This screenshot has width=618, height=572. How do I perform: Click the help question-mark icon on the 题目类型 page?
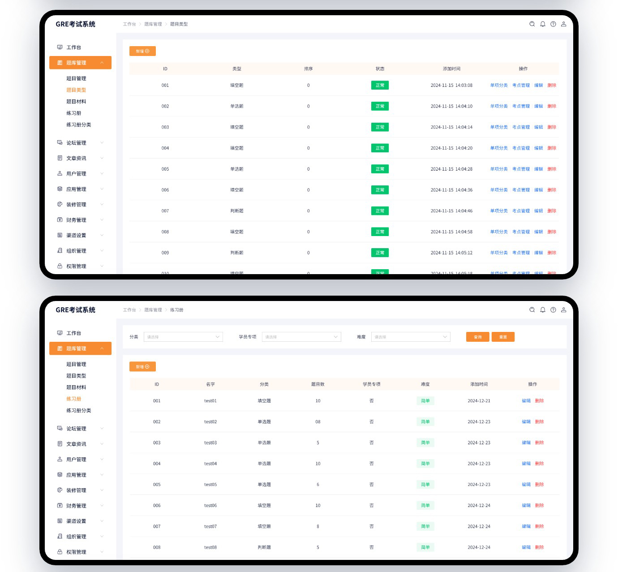click(553, 24)
